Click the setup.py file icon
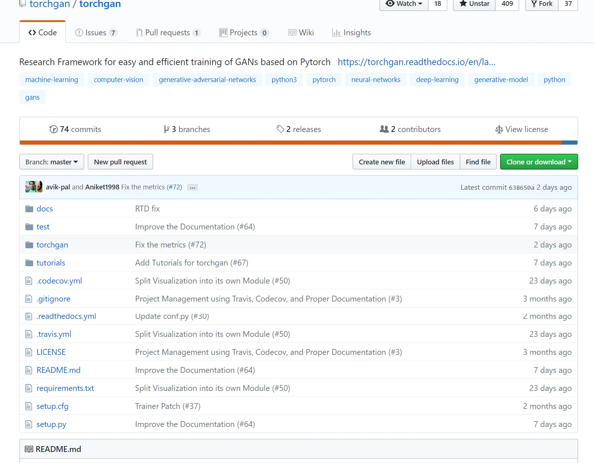 (x=29, y=424)
